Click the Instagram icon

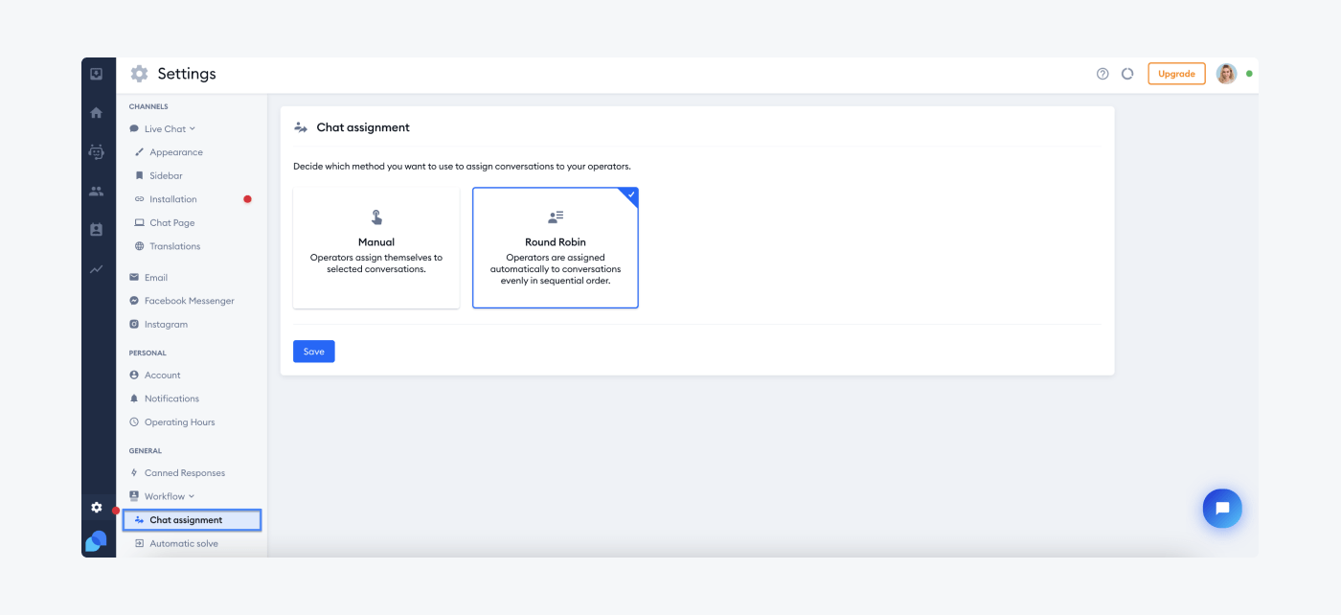134,325
